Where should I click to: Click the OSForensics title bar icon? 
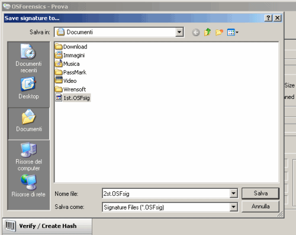coord(7,7)
